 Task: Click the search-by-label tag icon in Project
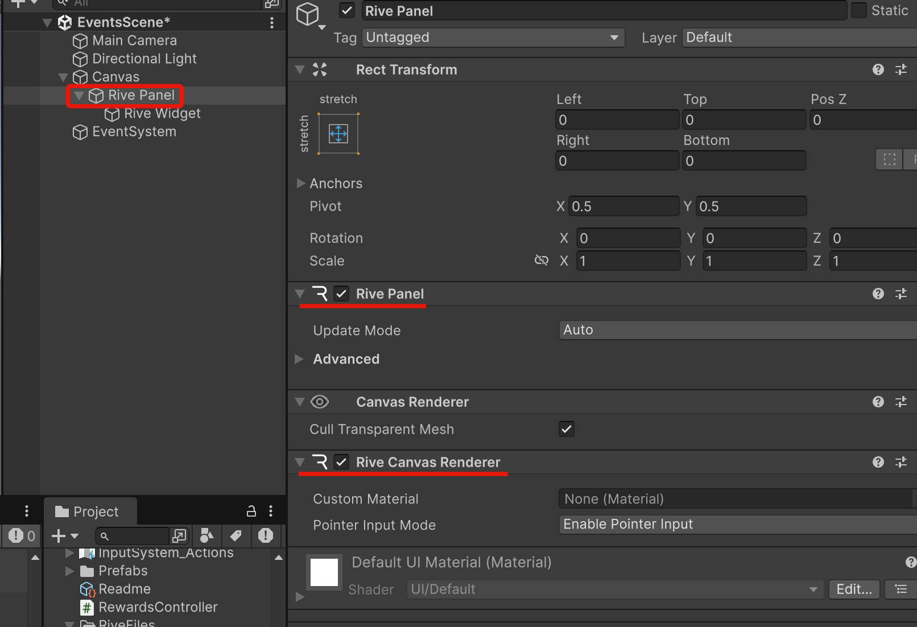[236, 535]
